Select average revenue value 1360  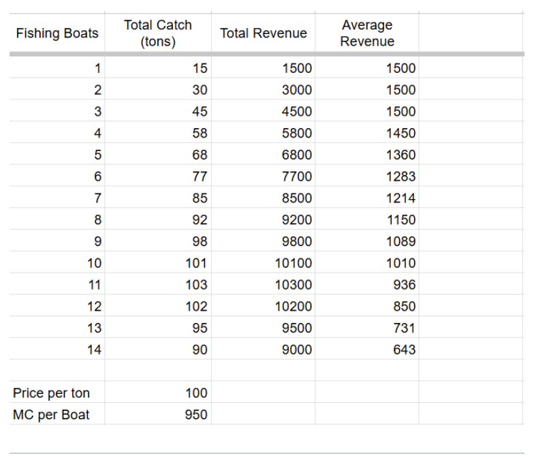click(x=367, y=154)
